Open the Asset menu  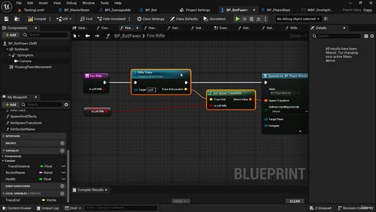[x=43, y=3]
